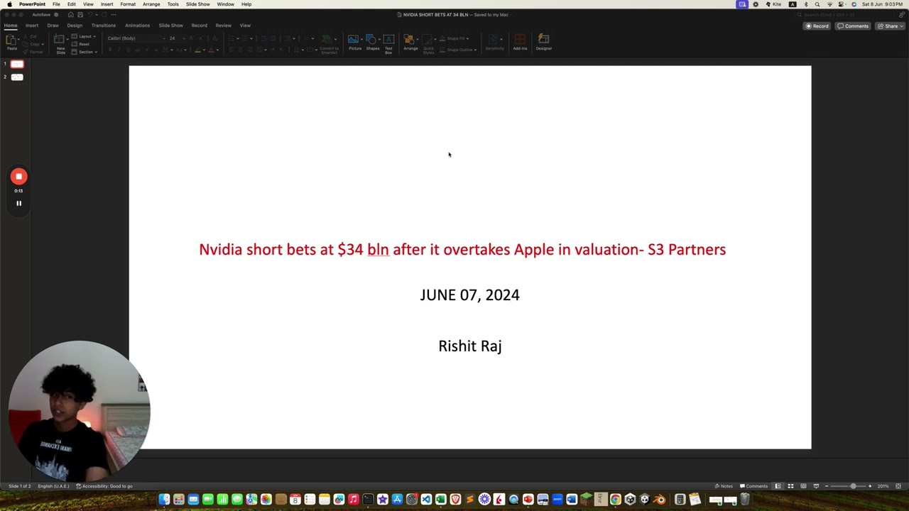The height and width of the screenshot is (511, 909).
Task: Click Accessibility: Good to go status
Action: pyautogui.click(x=104, y=486)
